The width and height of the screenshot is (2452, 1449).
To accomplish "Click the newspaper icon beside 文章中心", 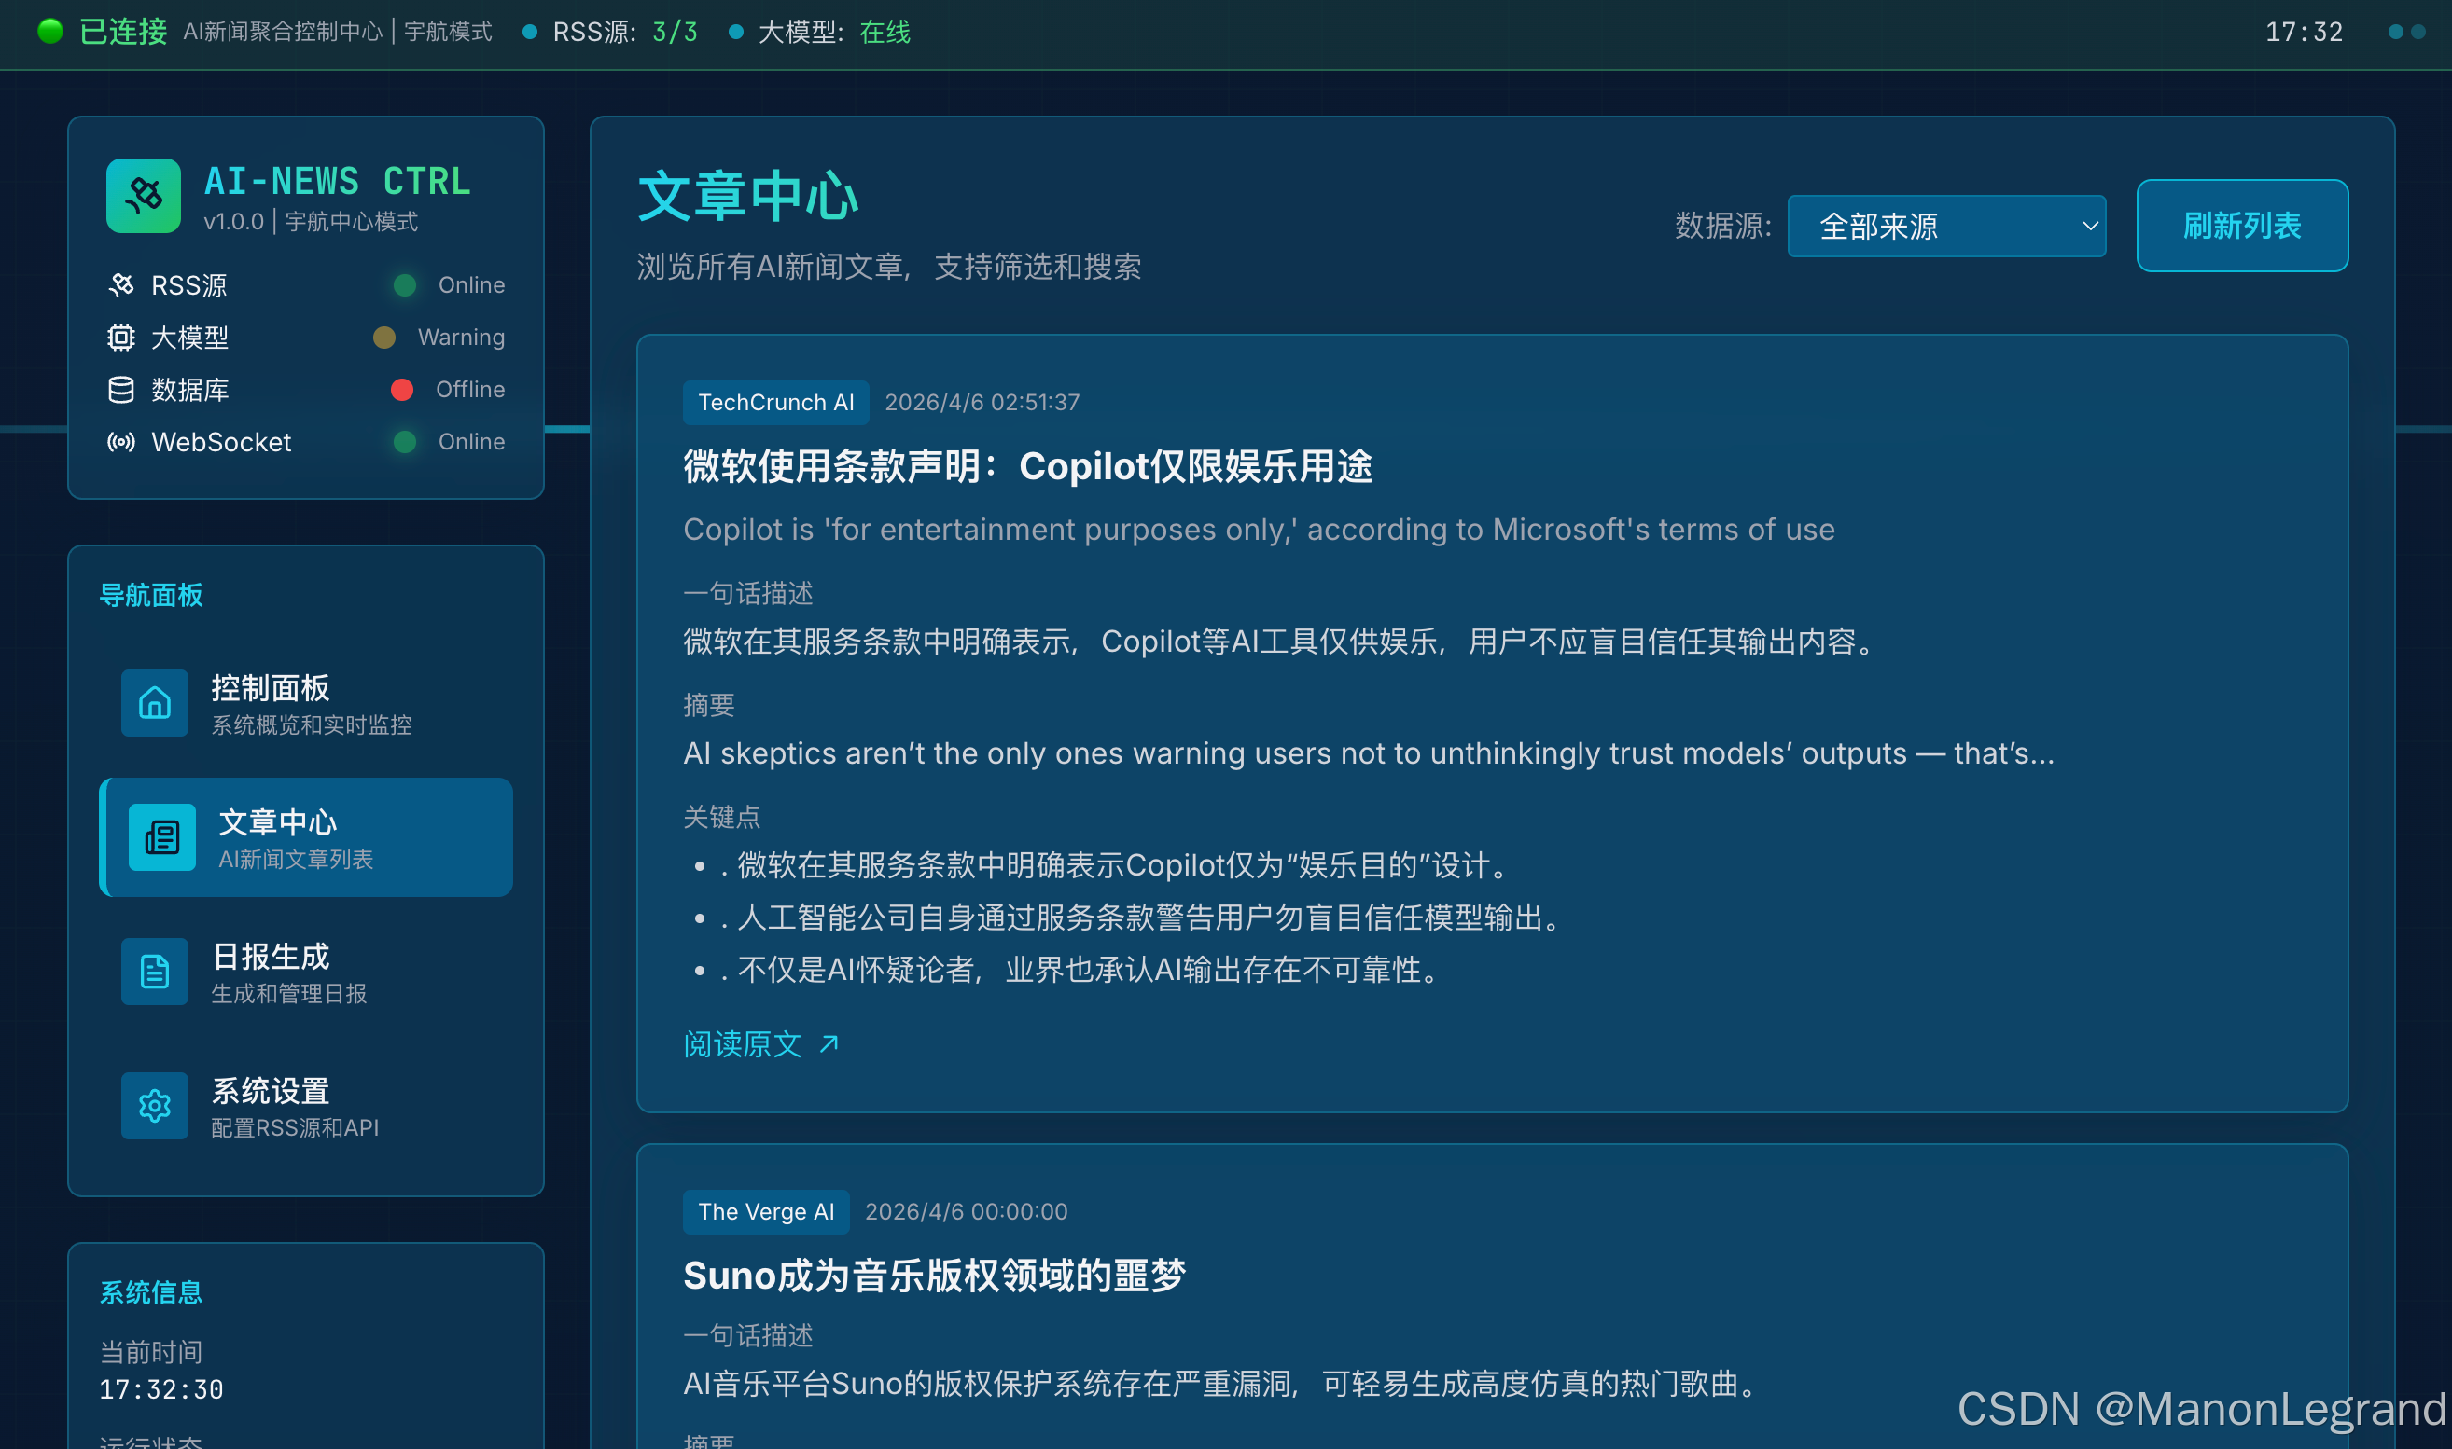I will 162,837.
